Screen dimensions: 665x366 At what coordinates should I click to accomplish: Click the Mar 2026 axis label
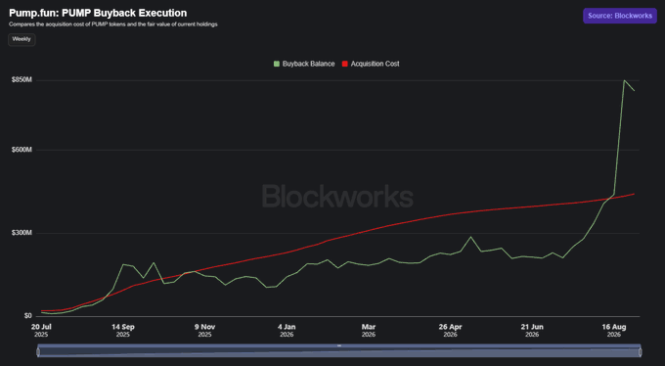[x=369, y=331]
